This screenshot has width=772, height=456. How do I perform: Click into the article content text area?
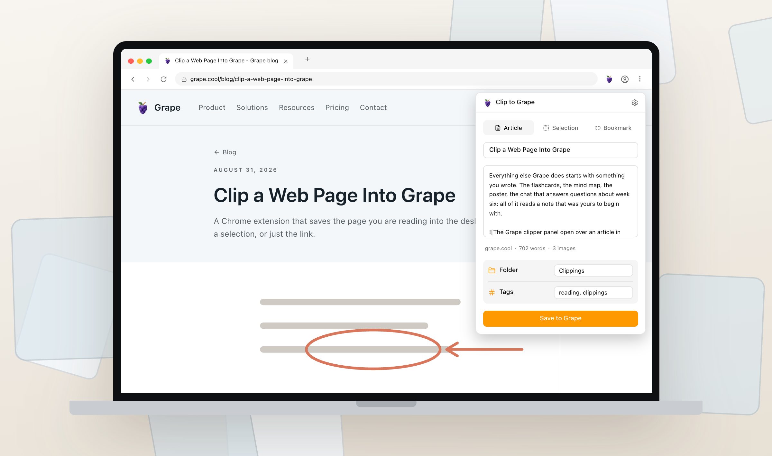(560, 201)
